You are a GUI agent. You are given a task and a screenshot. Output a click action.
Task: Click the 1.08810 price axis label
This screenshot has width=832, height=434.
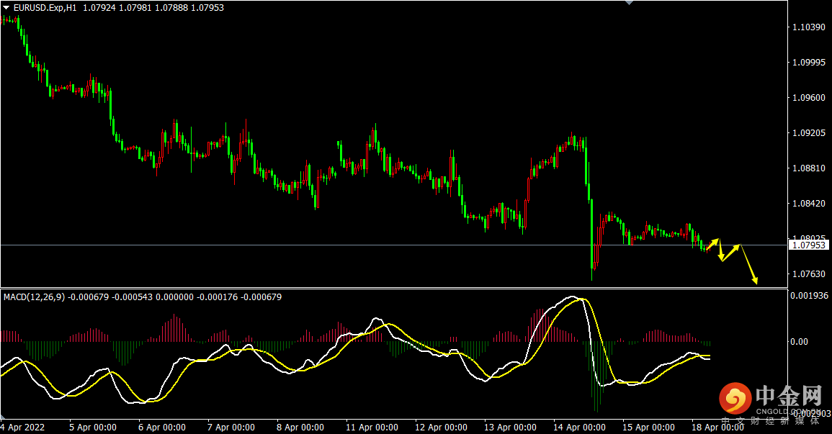pyautogui.click(x=809, y=168)
